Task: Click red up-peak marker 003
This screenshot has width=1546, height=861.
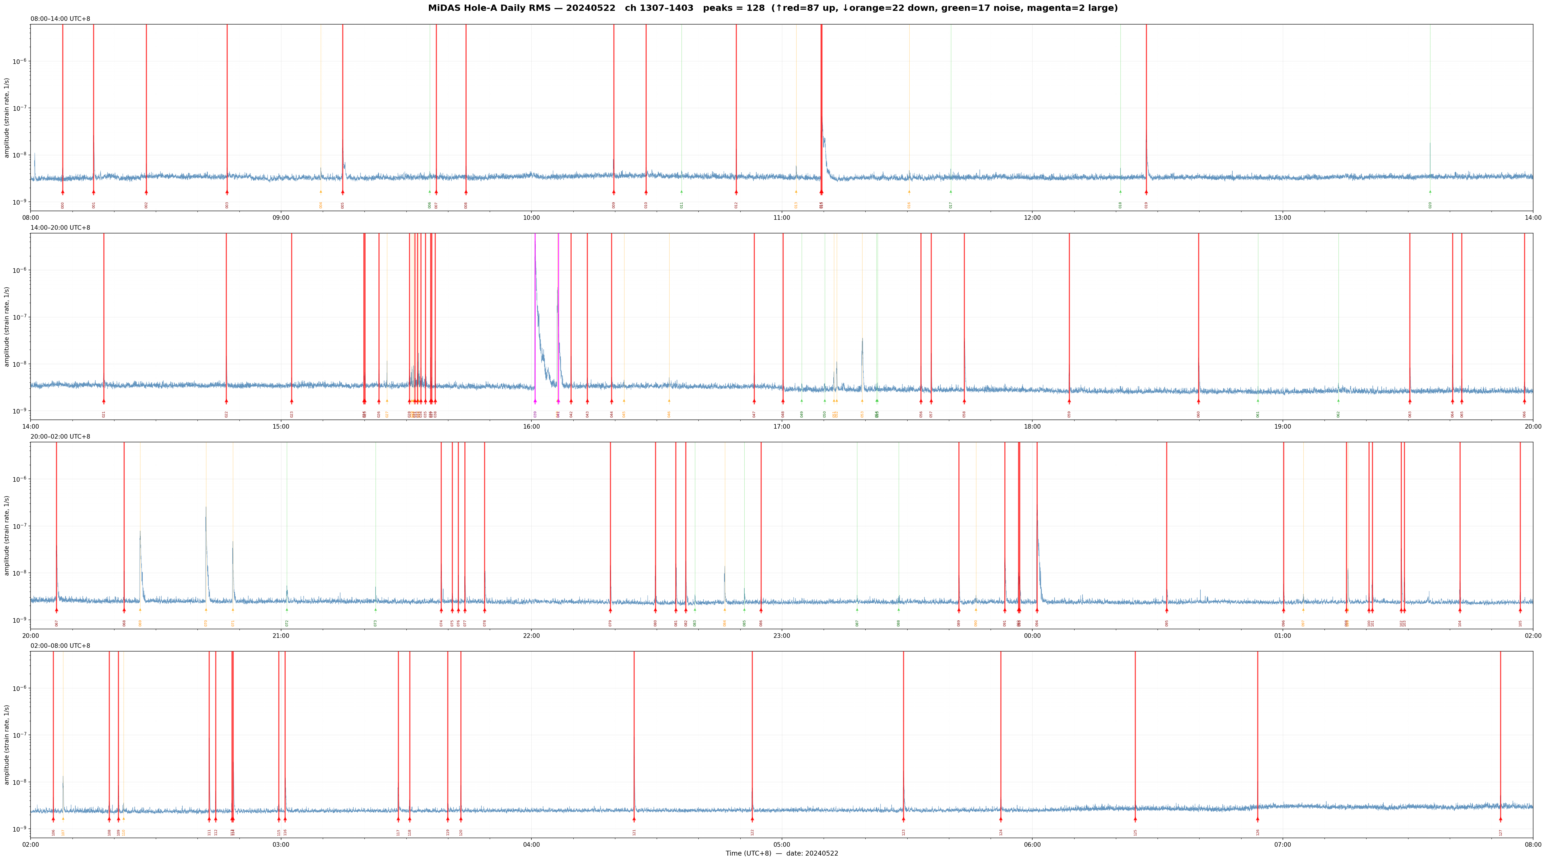Action: [227, 192]
